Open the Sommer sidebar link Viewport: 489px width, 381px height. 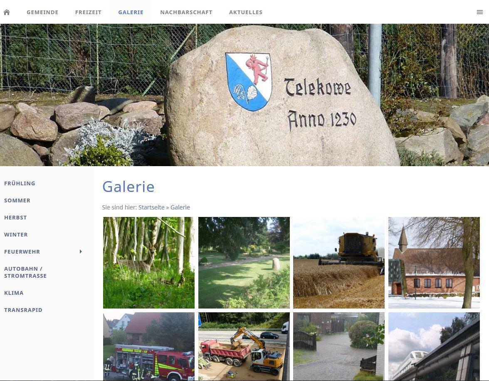pyautogui.click(x=17, y=201)
